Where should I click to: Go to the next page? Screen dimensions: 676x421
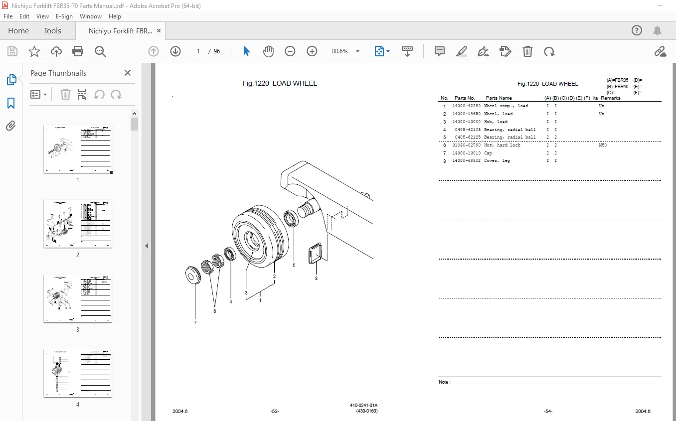[175, 51]
